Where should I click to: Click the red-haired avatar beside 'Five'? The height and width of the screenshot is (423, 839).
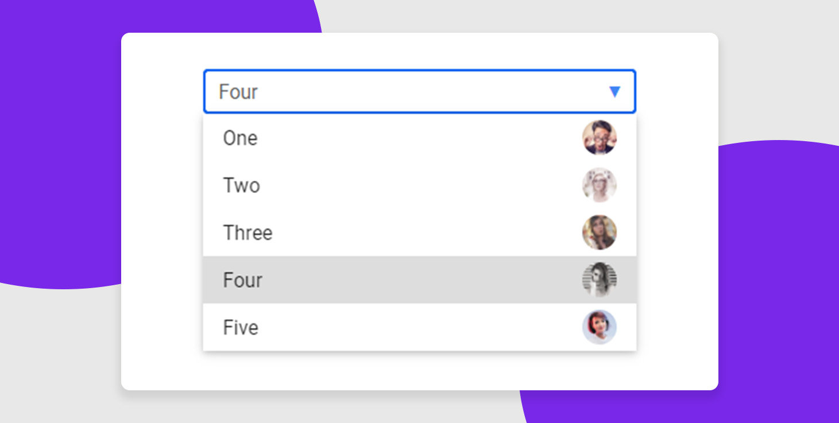click(x=599, y=327)
